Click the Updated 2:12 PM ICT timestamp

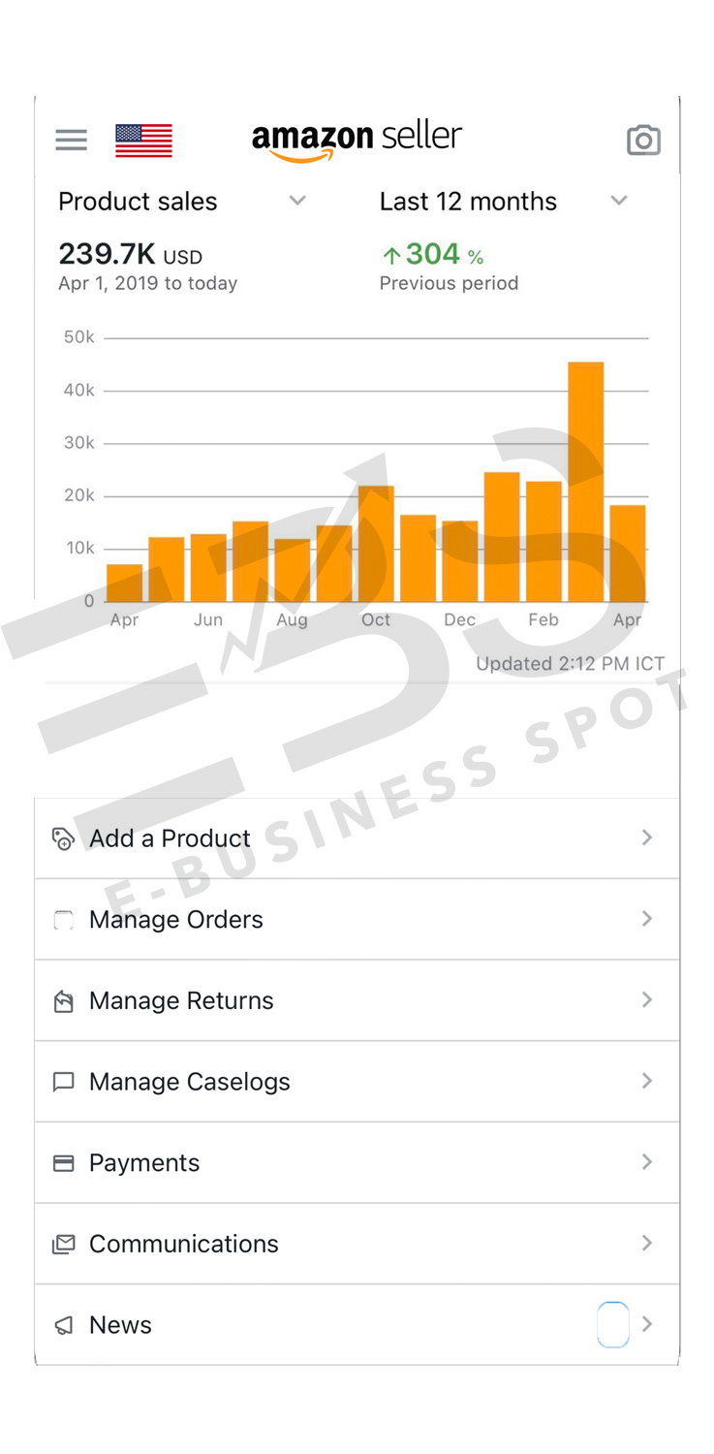coord(570,664)
